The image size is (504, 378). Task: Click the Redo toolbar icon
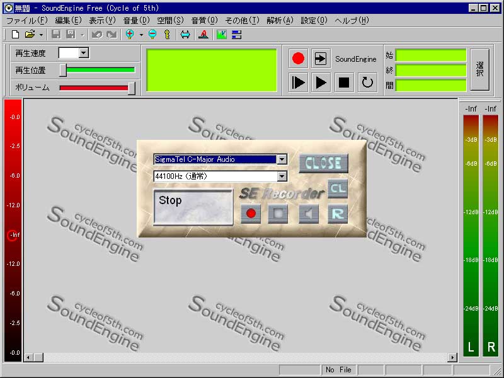click(112, 35)
